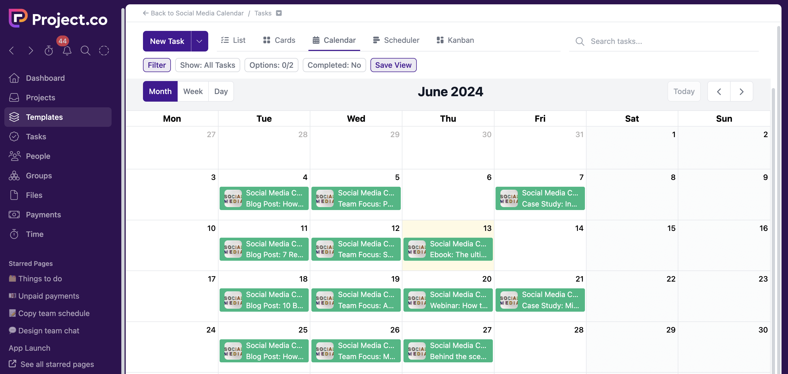Image resolution: width=788 pixels, height=374 pixels.
Task: Go back to Social Media Calendar
Action: (x=193, y=13)
